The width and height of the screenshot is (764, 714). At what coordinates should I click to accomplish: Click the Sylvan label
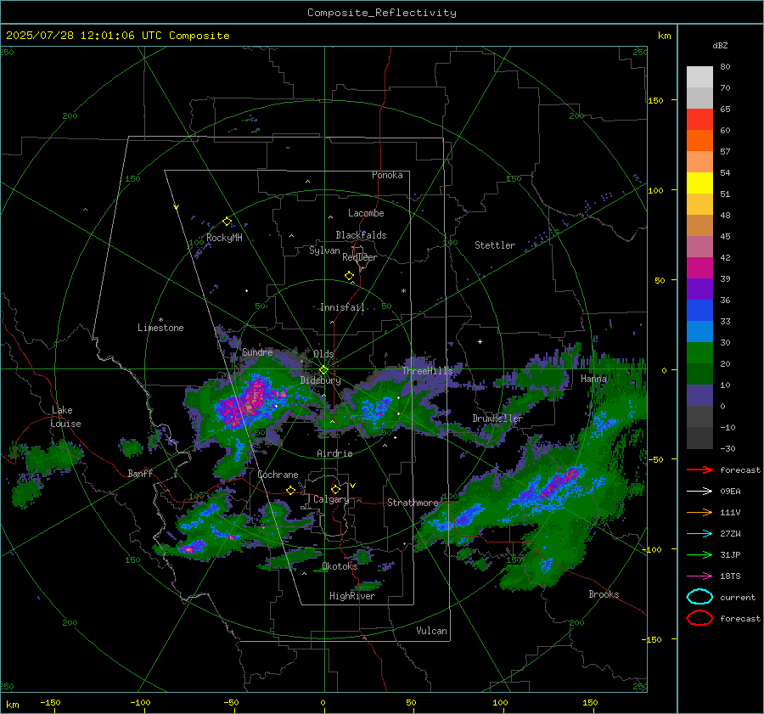click(x=324, y=250)
